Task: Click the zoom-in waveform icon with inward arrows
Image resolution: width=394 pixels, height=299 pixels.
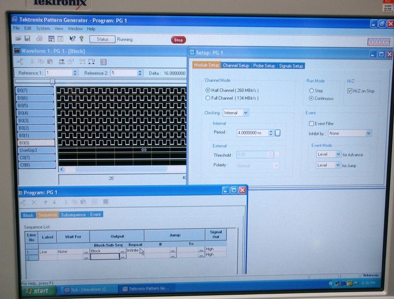Action: pyautogui.click(x=82, y=62)
